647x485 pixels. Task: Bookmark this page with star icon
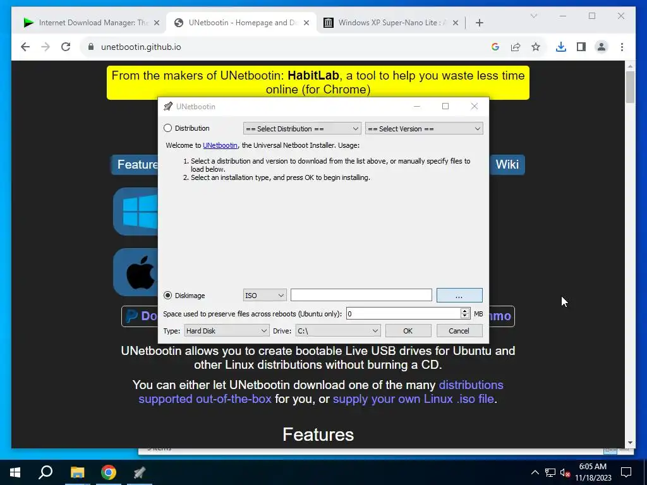click(536, 47)
